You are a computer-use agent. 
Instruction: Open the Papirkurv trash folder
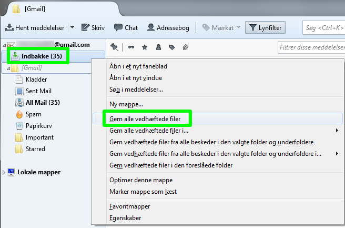[39, 126]
